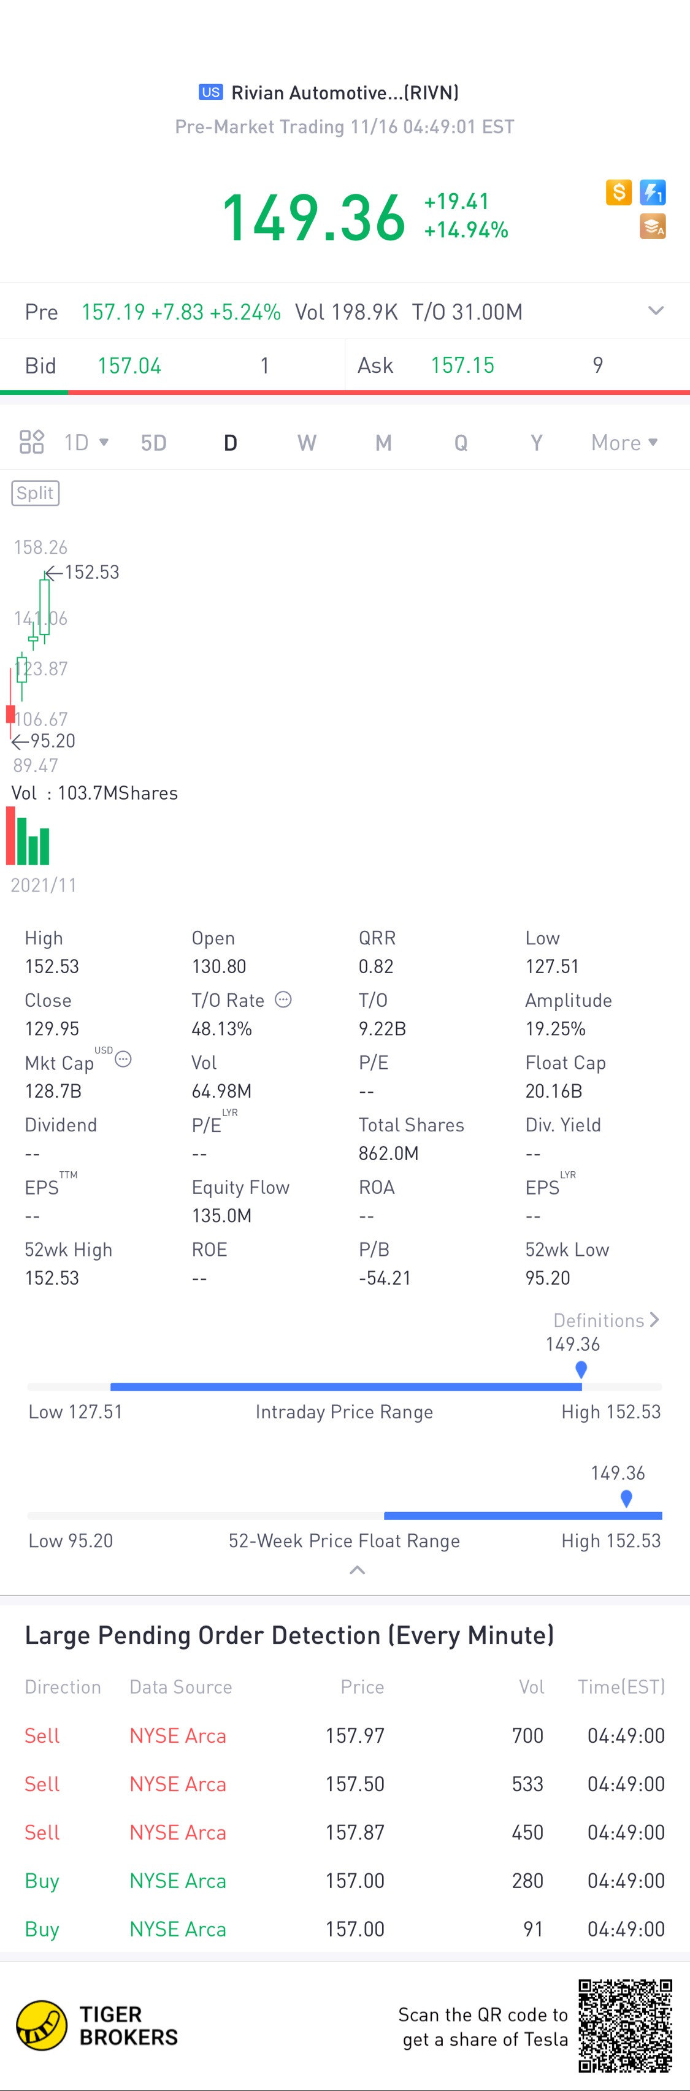Screen dimensions: 690x2091
Task: Switch to the 5D chart tab
Action: coord(153,442)
